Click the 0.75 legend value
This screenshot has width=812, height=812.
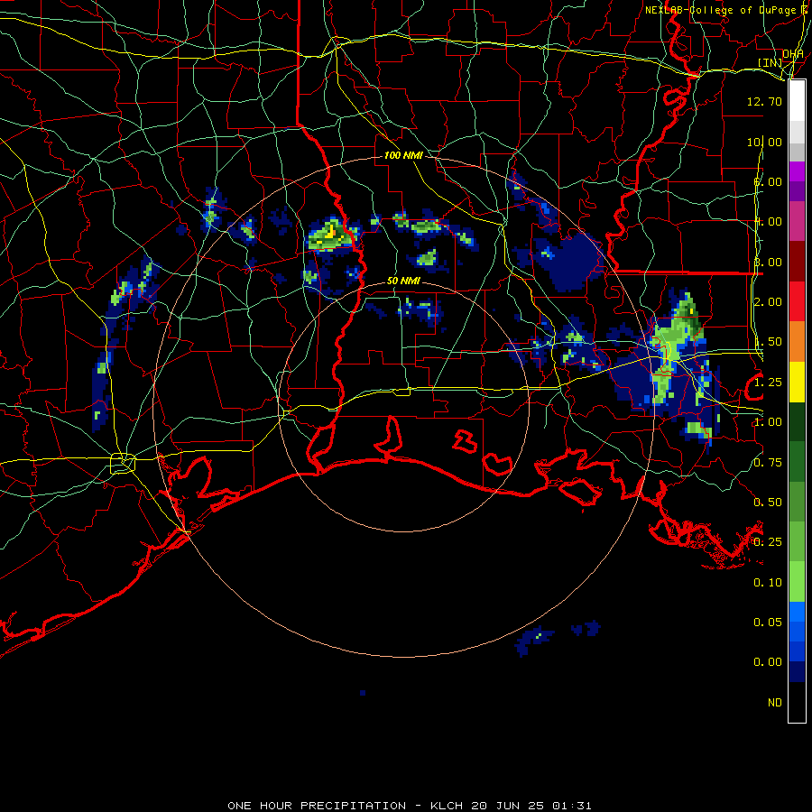[768, 463]
